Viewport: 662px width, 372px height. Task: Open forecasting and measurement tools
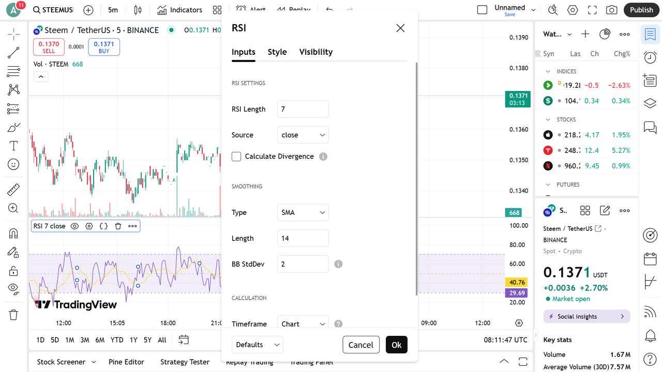13,109
